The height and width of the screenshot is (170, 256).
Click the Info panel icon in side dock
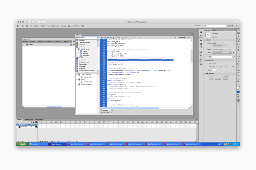click(x=201, y=44)
